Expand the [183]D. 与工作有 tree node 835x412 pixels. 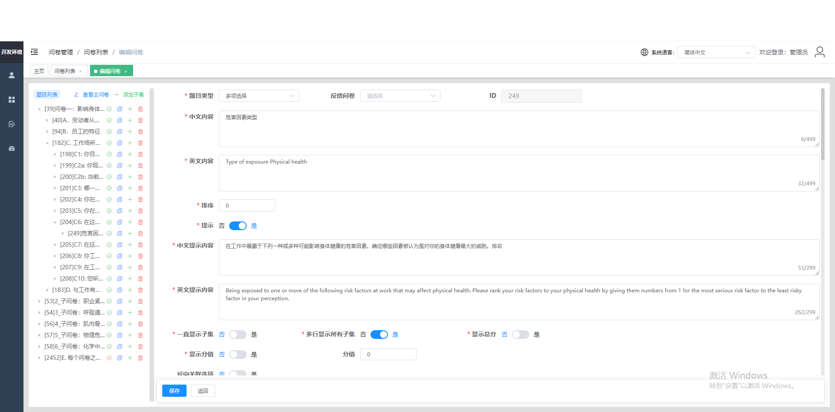pos(47,290)
